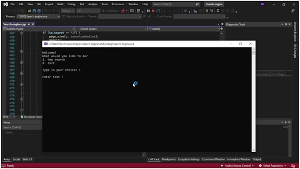Screen dimensions: 300x169
Task: Click the Pause (Break All) debug icon
Action: pyautogui.click(x=148, y=11)
